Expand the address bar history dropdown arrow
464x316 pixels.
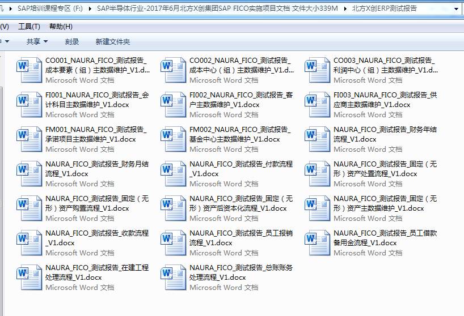(456, 8)
